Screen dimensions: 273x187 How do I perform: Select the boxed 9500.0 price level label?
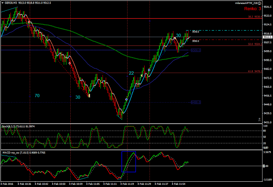click(196, 50)
